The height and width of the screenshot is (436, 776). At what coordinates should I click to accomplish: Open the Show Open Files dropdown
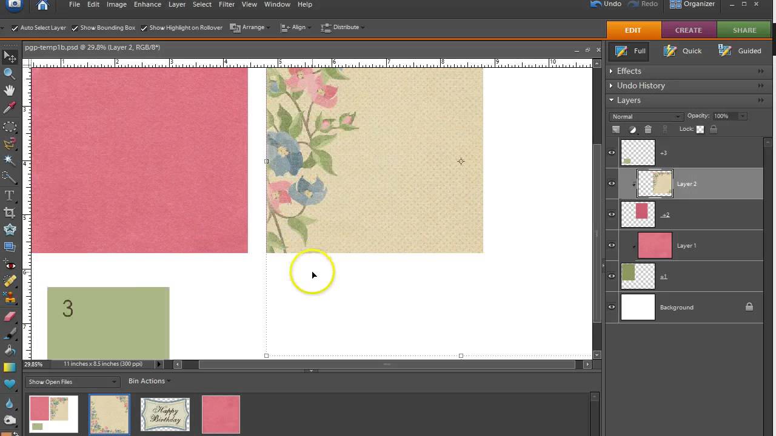(72, 381)
